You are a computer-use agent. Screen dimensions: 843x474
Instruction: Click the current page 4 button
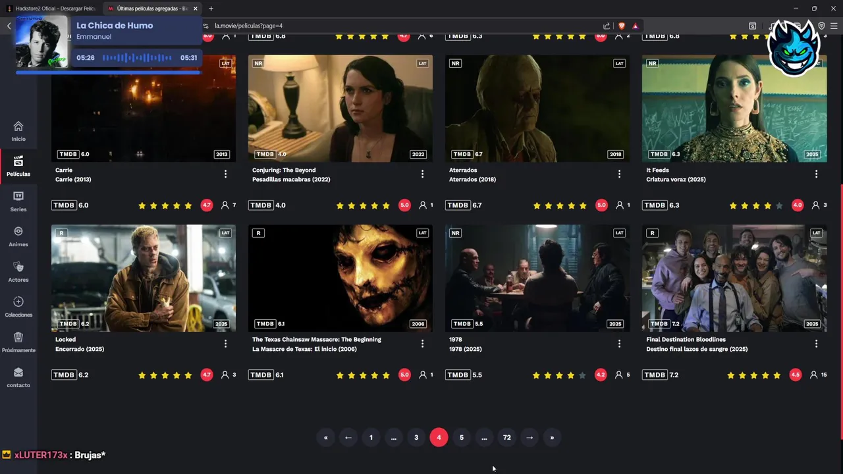439,437
